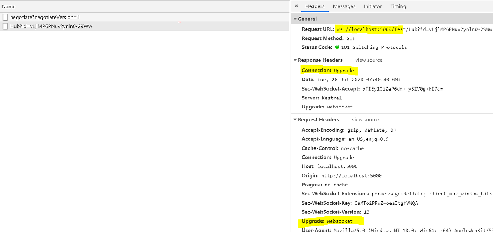Click the Name column header

click(x=9, y=6)
